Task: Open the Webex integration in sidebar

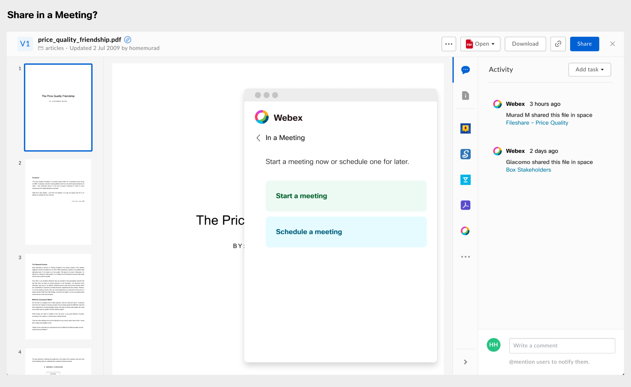Action: coord(465,231)
